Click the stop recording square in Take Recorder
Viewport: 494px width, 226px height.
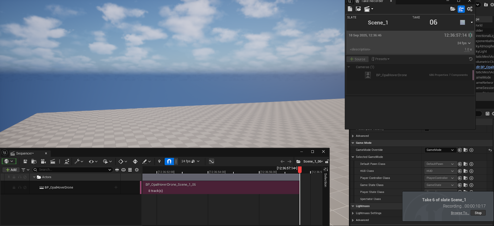[x=462, y=22]
